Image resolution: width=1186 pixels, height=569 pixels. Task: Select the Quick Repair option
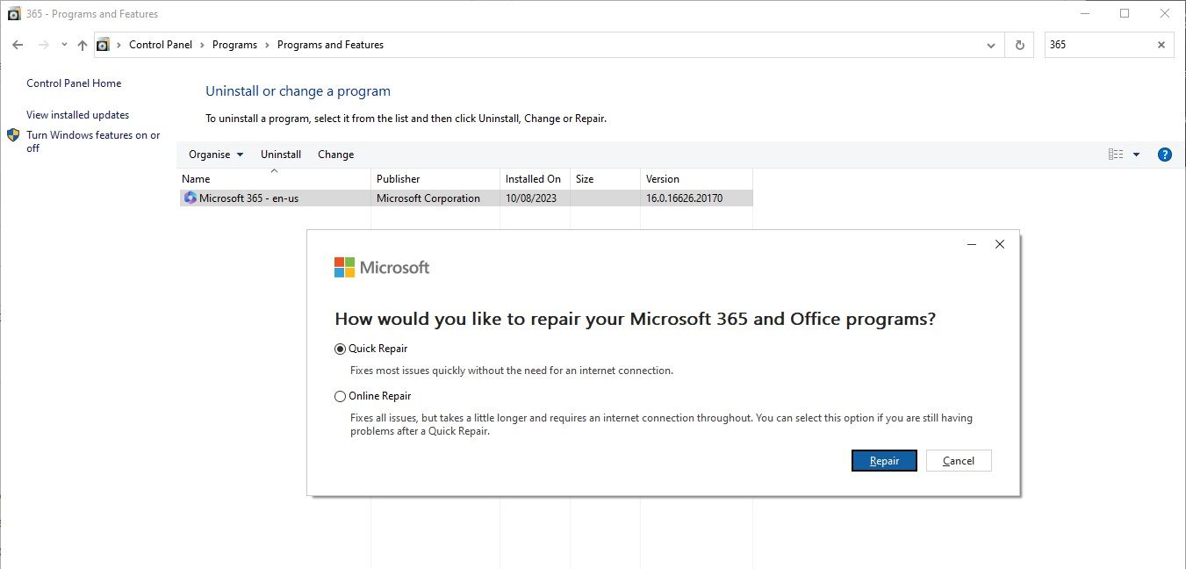340,348
